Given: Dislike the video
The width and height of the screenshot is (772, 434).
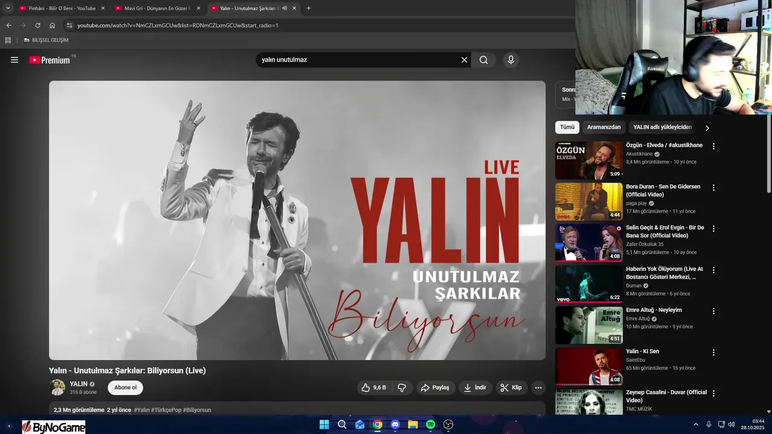Looking at the screenshot, I should (402, 388).
